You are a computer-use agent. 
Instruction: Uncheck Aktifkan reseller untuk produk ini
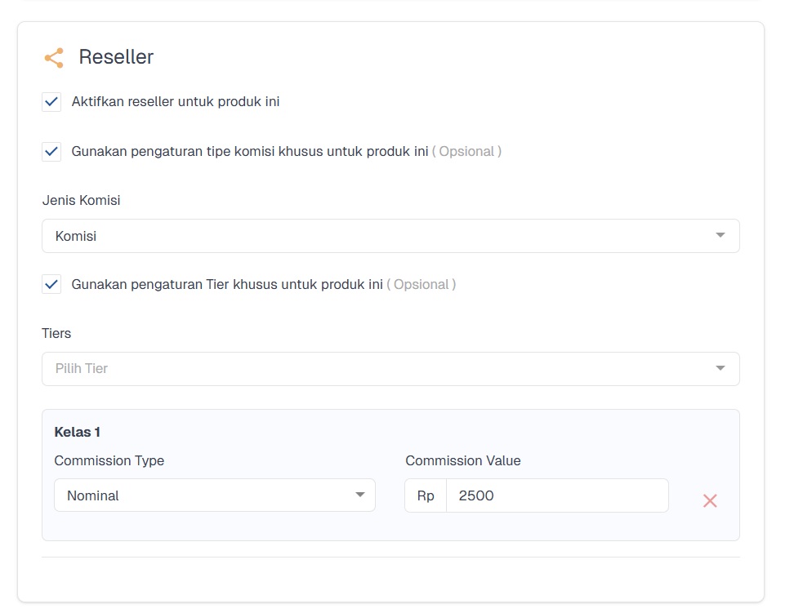coord(51,102)
